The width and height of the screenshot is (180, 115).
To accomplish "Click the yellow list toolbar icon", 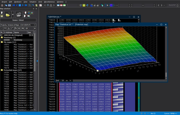I will tap(36, 5).
